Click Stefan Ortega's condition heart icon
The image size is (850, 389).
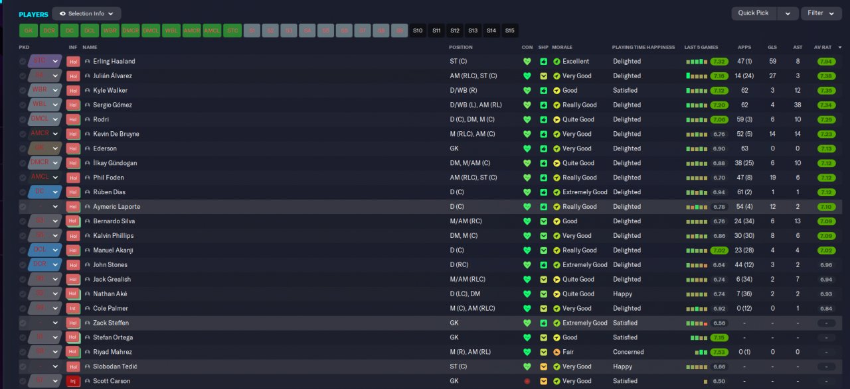point(527,337)
